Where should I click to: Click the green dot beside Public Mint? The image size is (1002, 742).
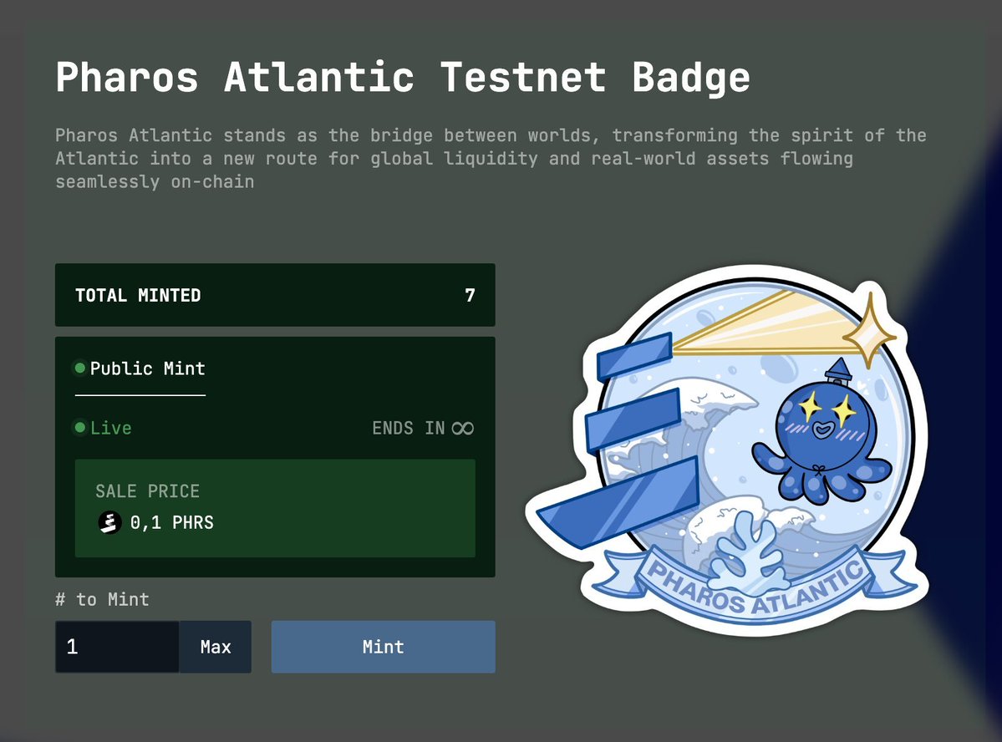pos(80,368)
